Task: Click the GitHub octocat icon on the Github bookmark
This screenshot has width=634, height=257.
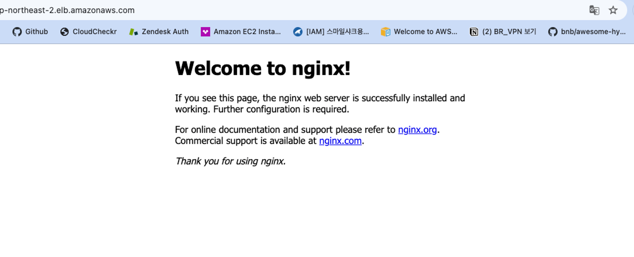Action: pos(17,32)
